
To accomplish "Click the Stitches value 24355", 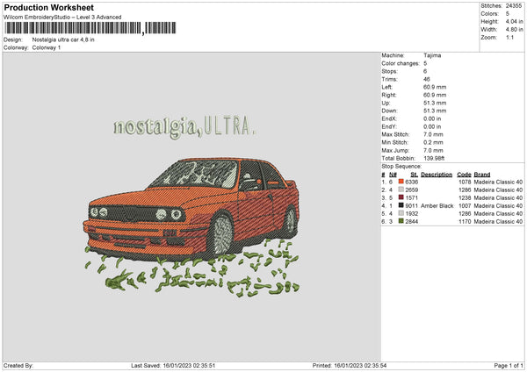I will click(x=514, y=6).
